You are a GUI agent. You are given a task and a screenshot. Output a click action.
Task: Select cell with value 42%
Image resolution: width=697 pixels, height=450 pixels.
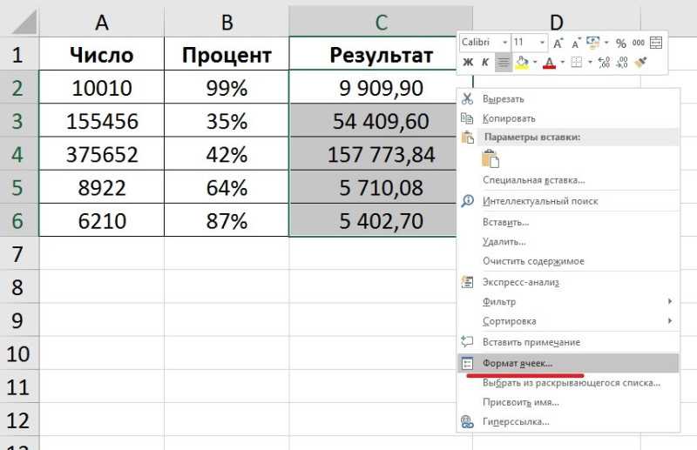pyautogui.click(x=227, y=154)
